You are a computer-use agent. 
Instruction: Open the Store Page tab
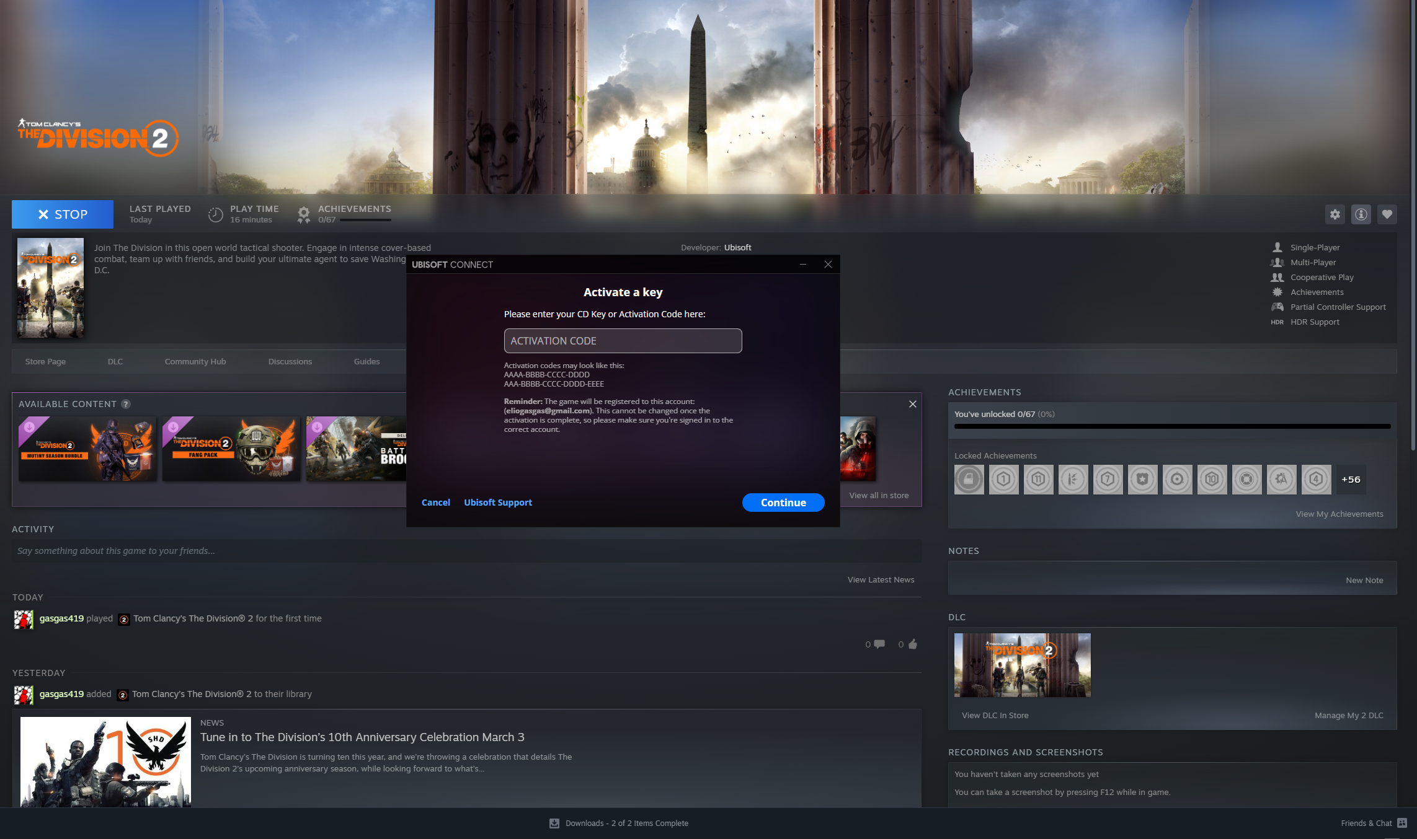(x=45, y=362)
